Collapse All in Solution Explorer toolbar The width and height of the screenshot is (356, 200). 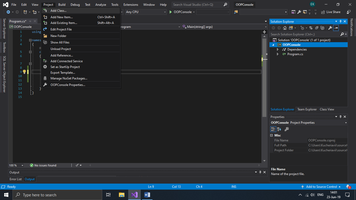317,28
